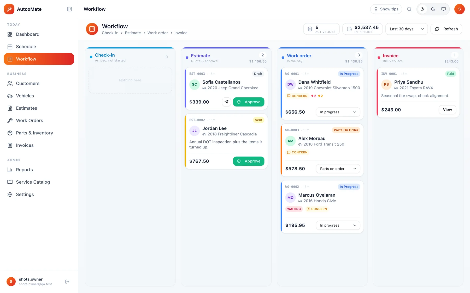Switch to dark theme moon toggle
Viewport: 470px width, 293px height.
(x=433, y=9)
